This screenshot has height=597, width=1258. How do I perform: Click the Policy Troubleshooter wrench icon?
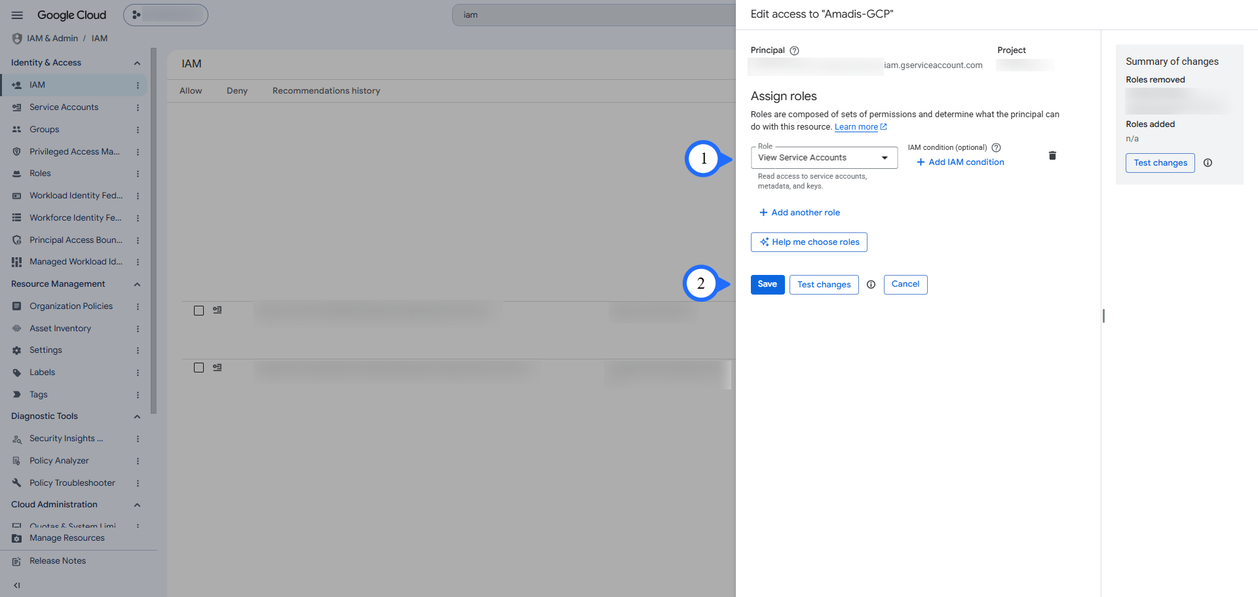17,483
